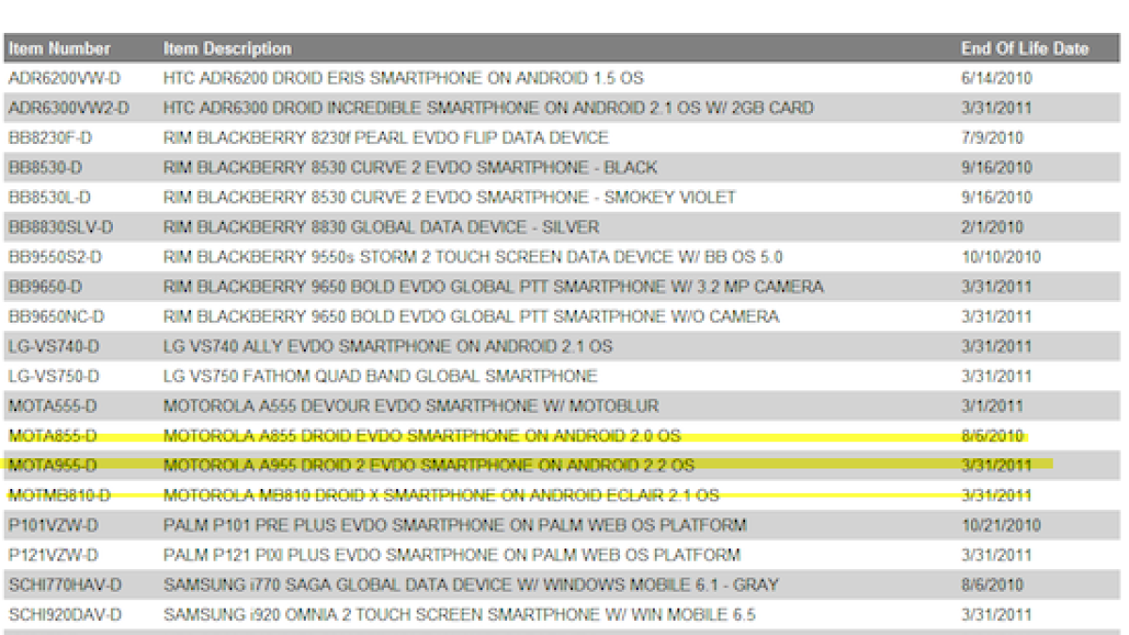The width and height of the screenshot is (1129, 635).
Task: Click the LG VS740 ALLY description
Action: click(388, 347)
